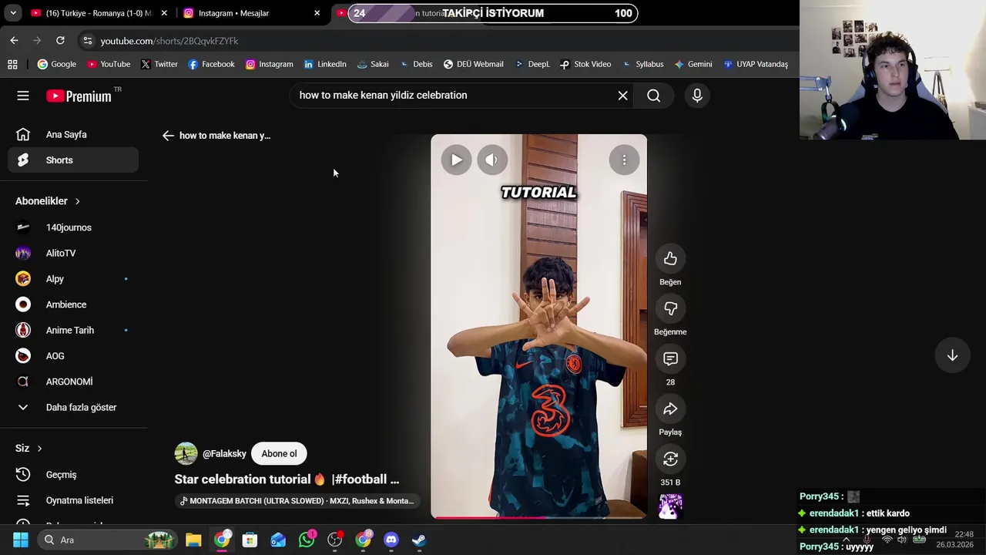Viewport: 986px width, 555px height.
Task: Go back using the arrow beside search title
Action: [x=168, y=136]
